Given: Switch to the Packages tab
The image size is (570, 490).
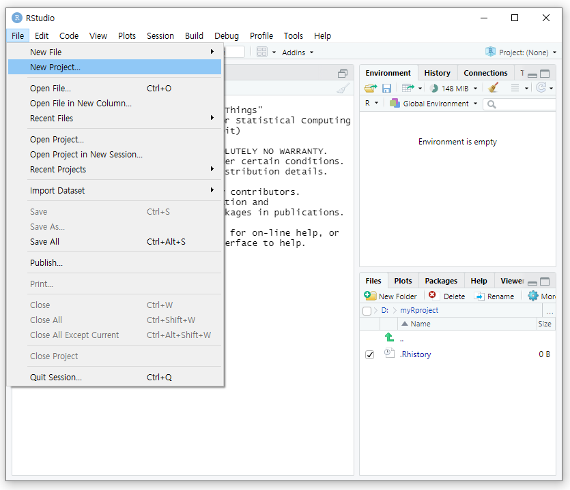Looking at the screenshot, I should click(441, 281).
